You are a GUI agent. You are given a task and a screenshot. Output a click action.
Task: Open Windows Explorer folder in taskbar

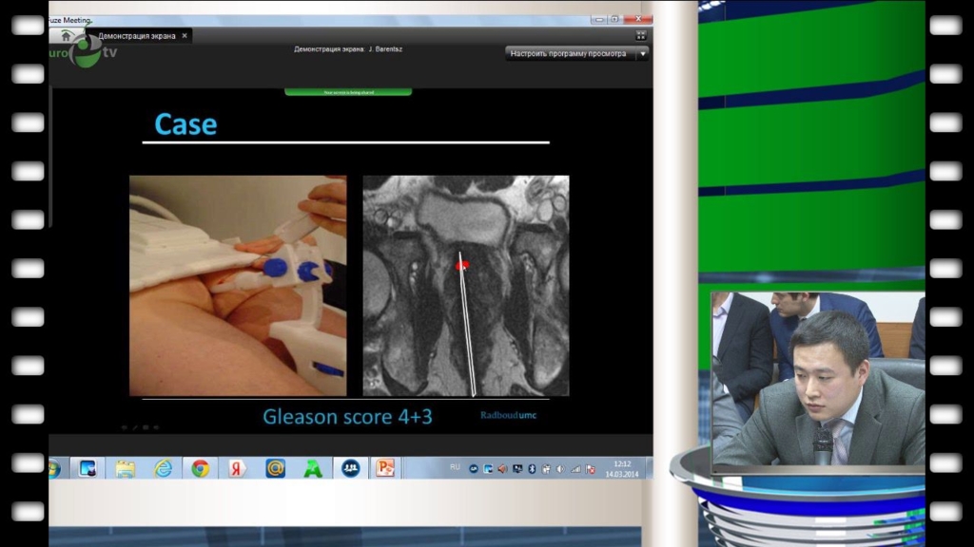pyautogui.click(x=125, y=468)
